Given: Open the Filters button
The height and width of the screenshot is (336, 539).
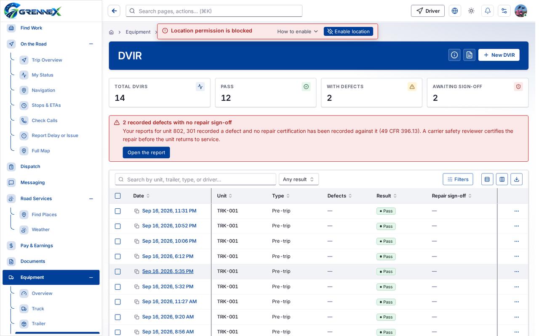Looking at the screenshot, I should click(458, 179).
